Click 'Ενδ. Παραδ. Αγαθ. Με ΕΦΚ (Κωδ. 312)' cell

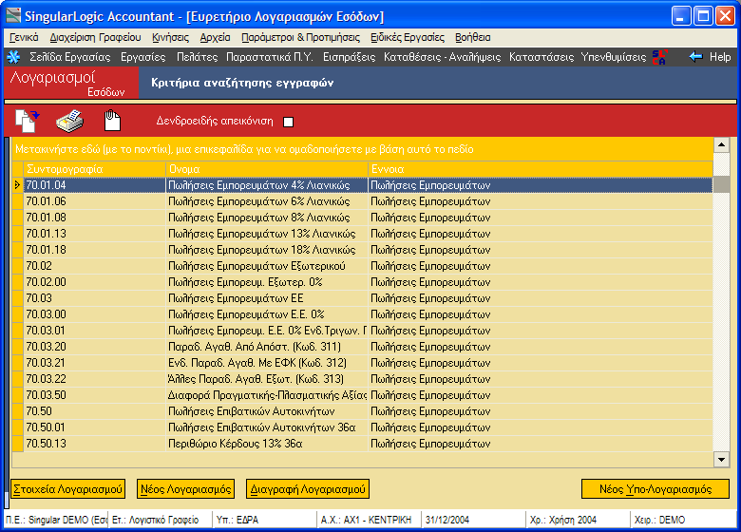(x=267, y=363)
